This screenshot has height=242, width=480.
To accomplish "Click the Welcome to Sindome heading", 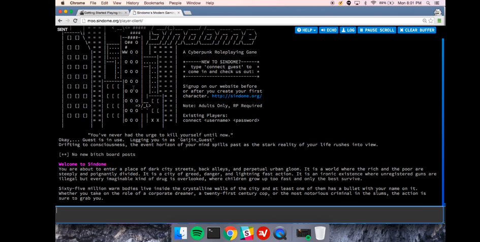I will [x=82, y=164].
